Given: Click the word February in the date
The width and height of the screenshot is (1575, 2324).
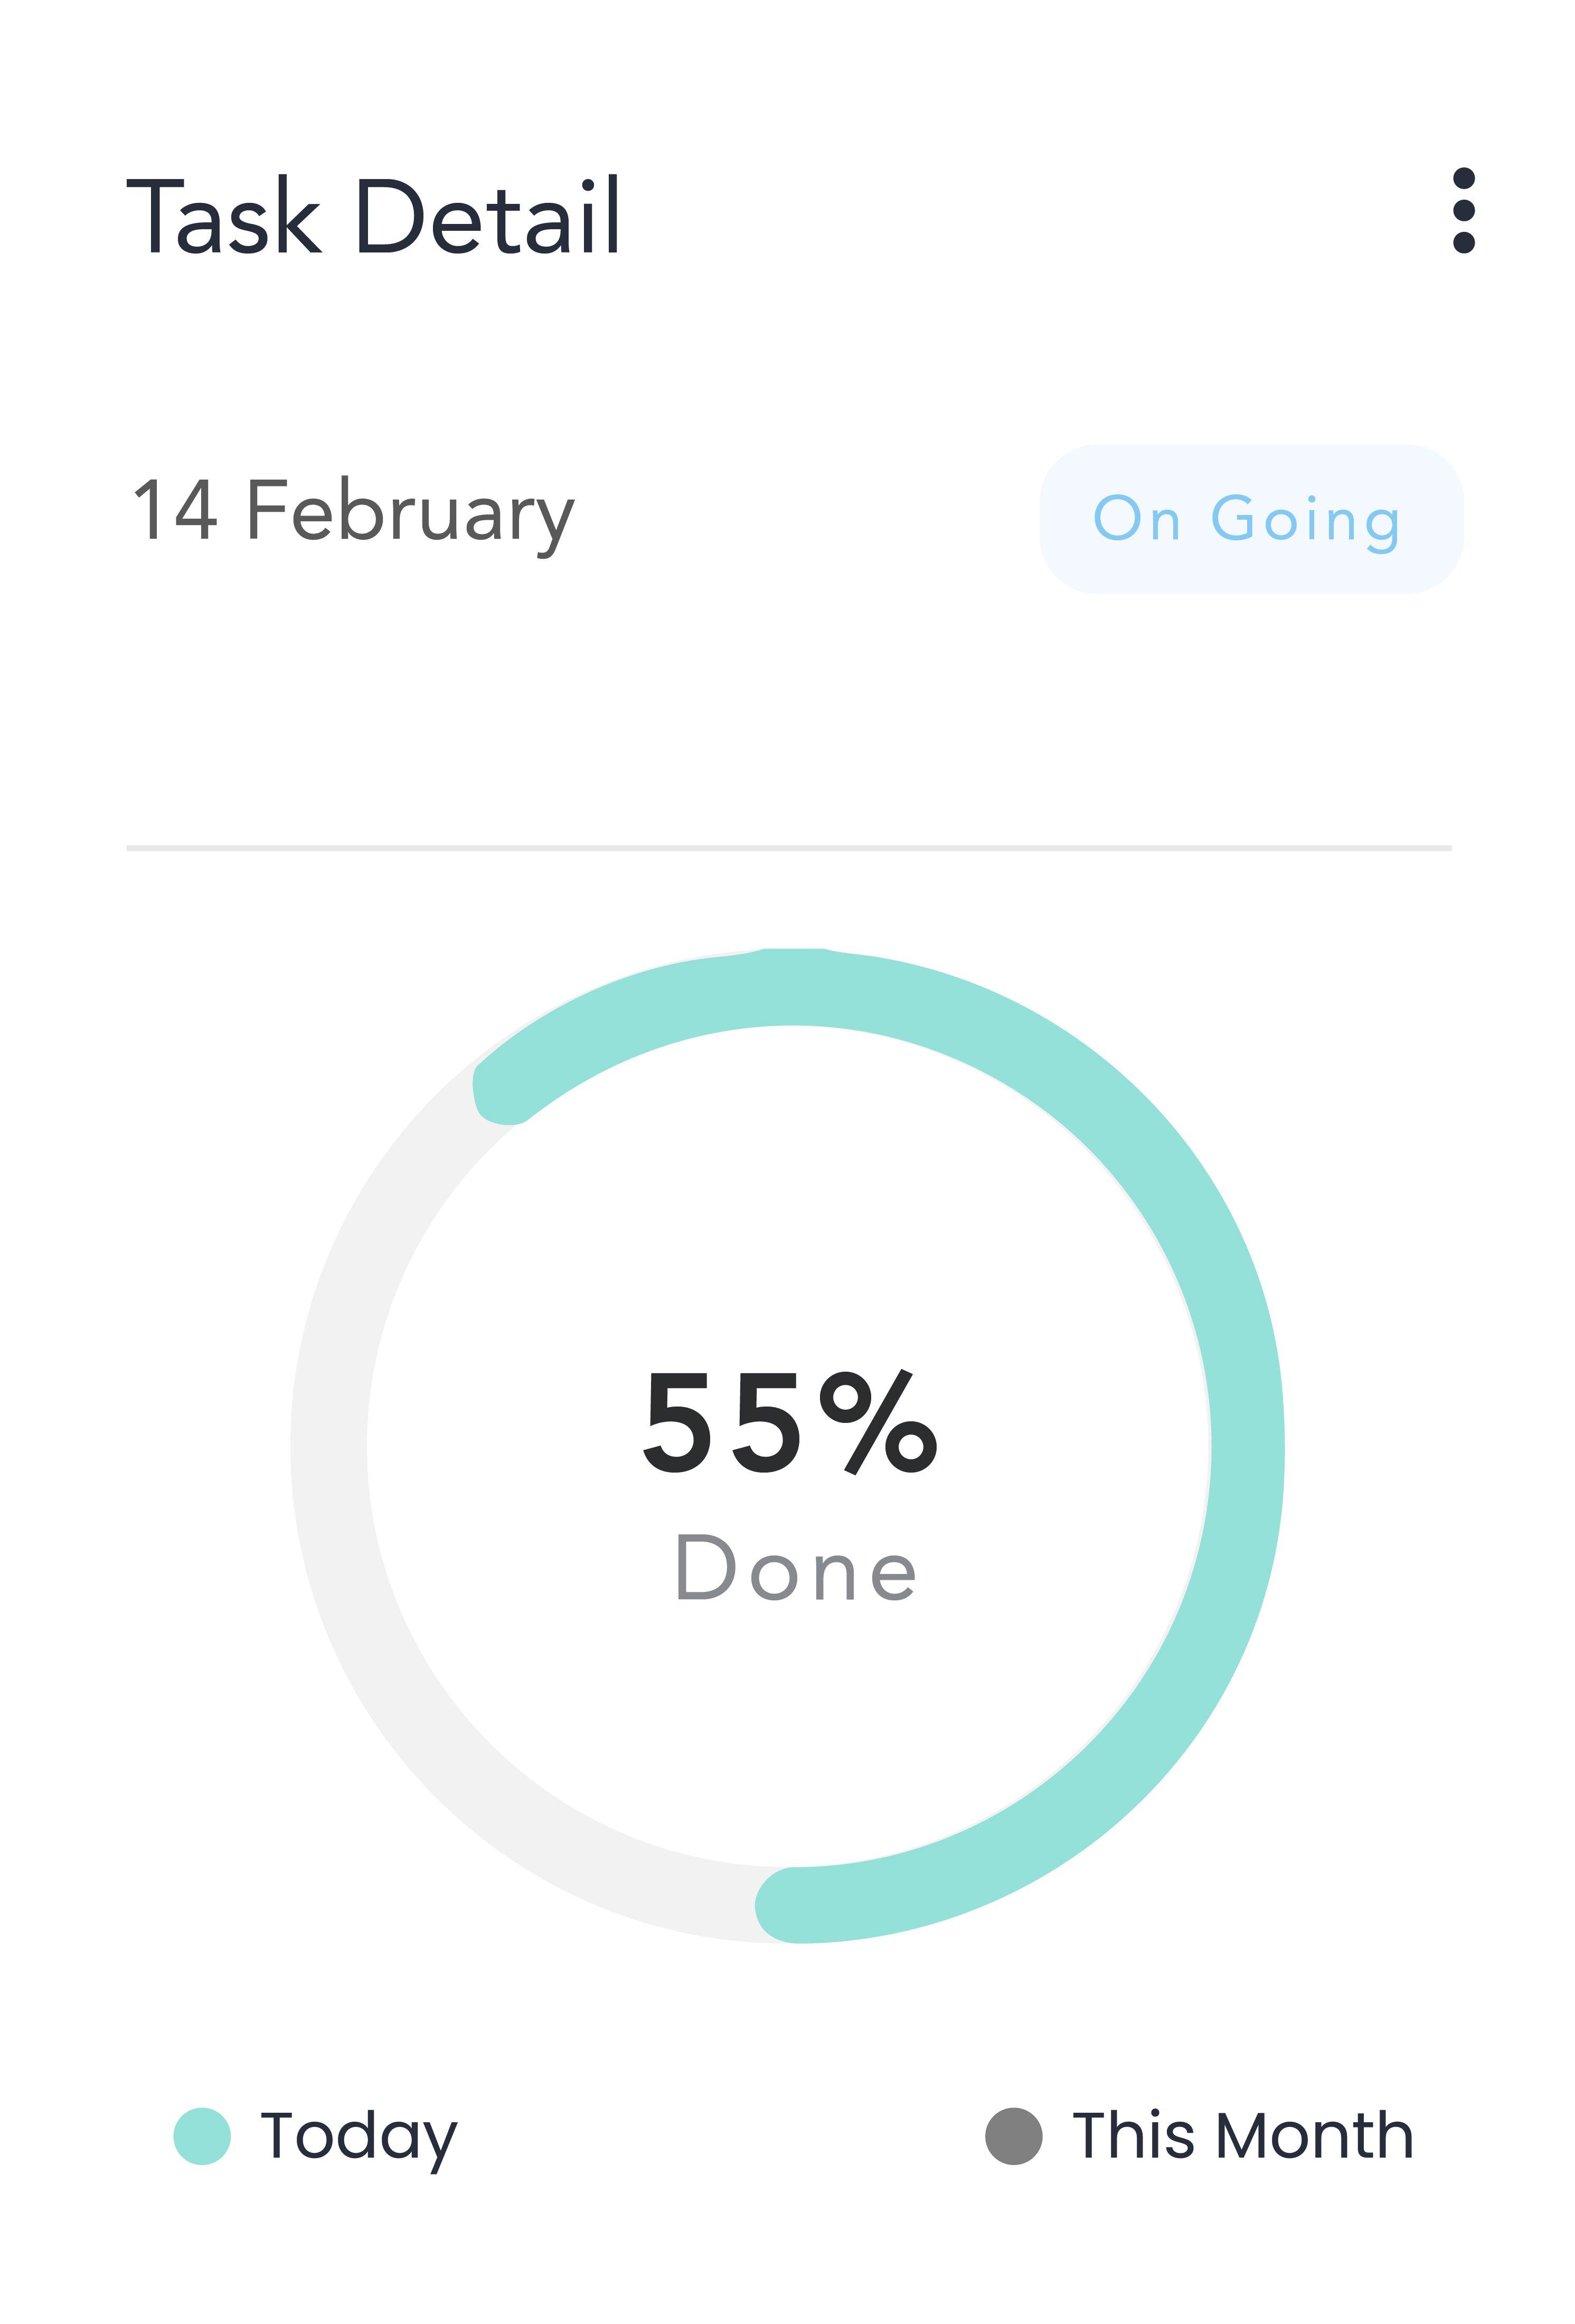Looking at the screenshot, I should pos(410,512).
